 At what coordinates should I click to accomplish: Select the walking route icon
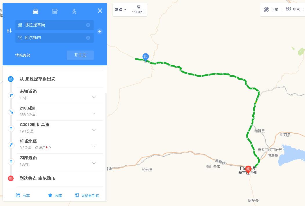74,12
